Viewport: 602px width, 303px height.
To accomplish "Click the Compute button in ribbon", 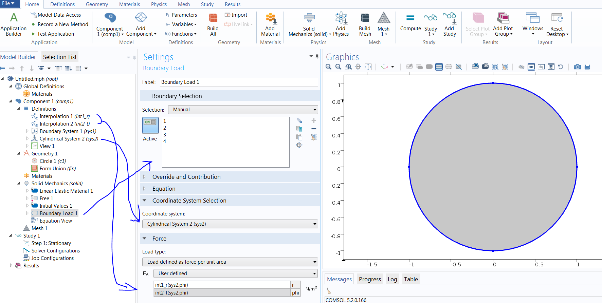I will pyautogui.click(x=410, y=23).
